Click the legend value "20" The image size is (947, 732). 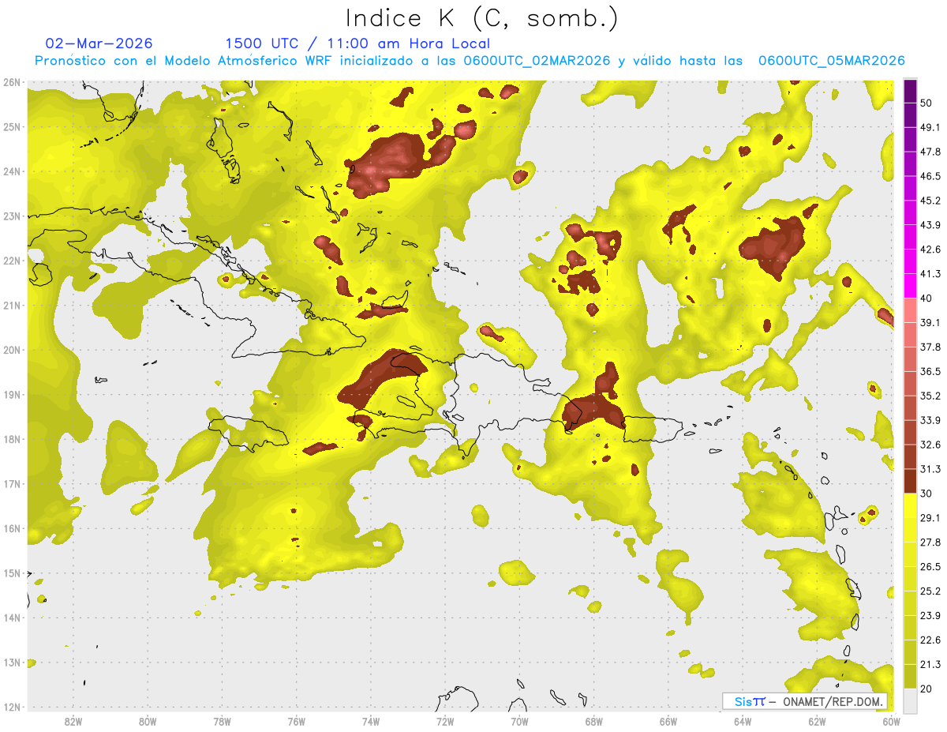(x=928, y=688)
